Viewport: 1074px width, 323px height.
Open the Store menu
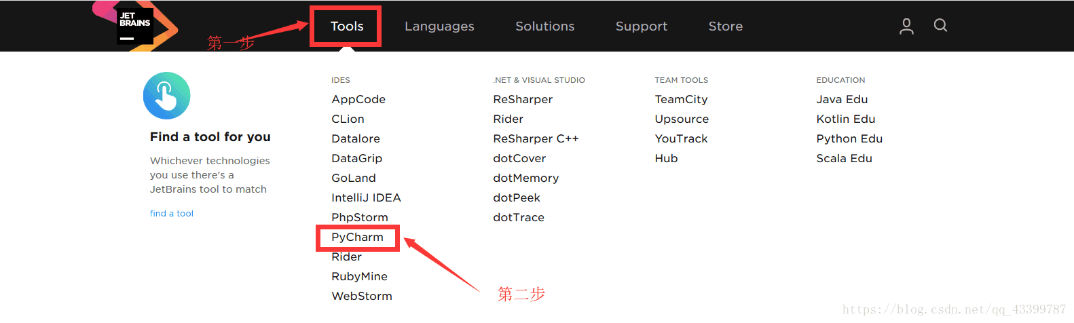tap(726, 26)
